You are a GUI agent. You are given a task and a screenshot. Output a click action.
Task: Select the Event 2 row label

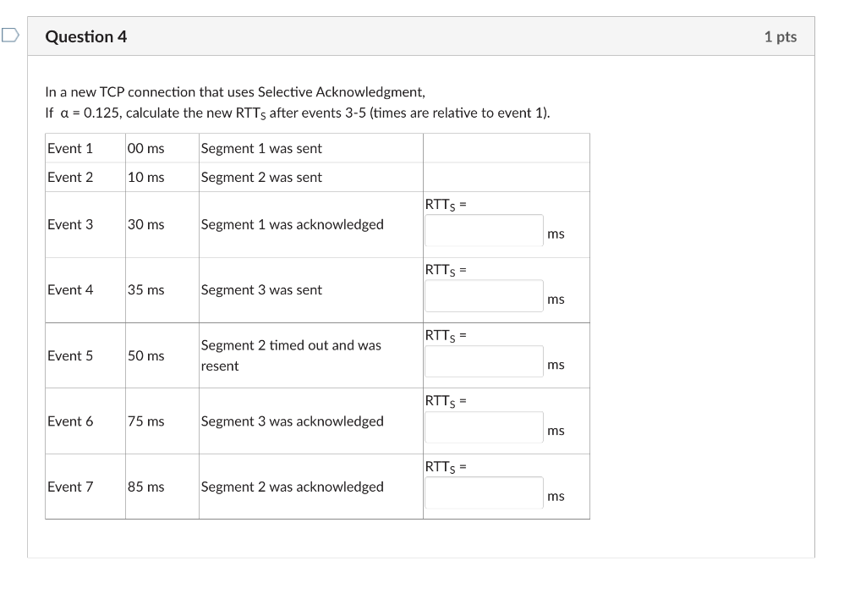(x=70, y=177)
